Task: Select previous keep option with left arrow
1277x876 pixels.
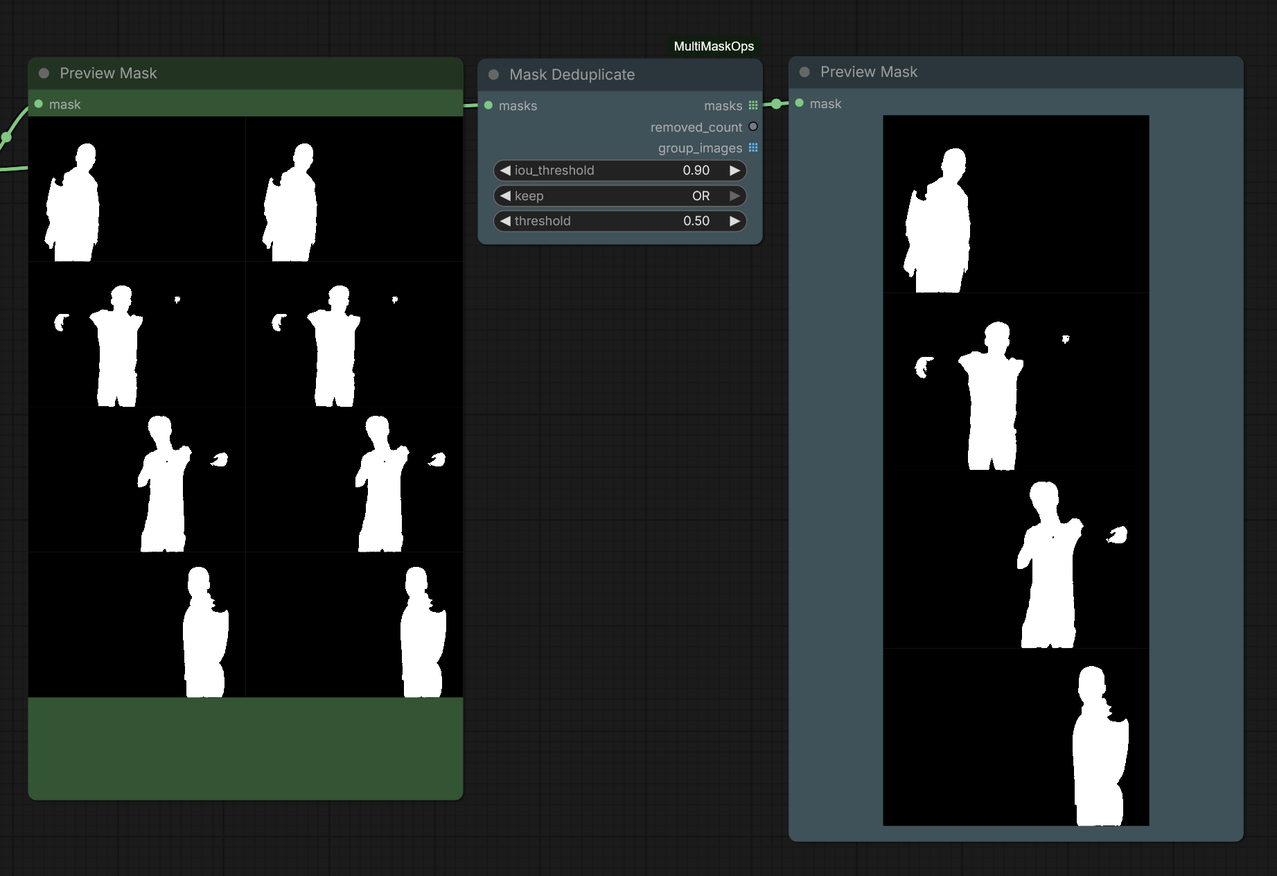Action: click(x=505, y=196)
